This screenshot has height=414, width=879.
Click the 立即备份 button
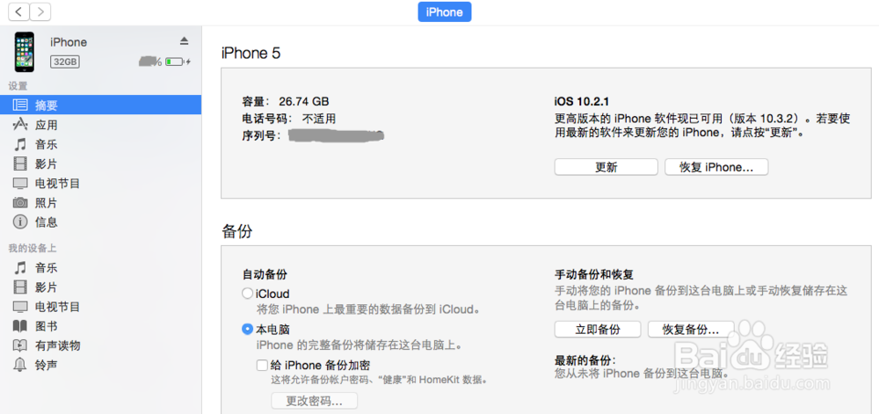coord(598,330)
